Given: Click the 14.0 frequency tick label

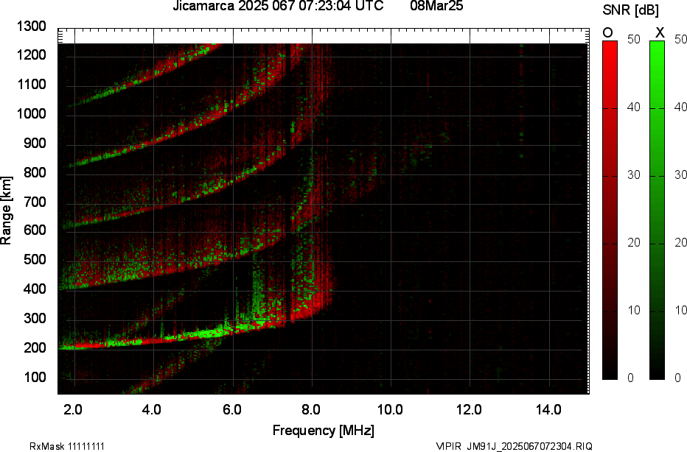Looking at the screenshot, I should (x=548, y=409).
